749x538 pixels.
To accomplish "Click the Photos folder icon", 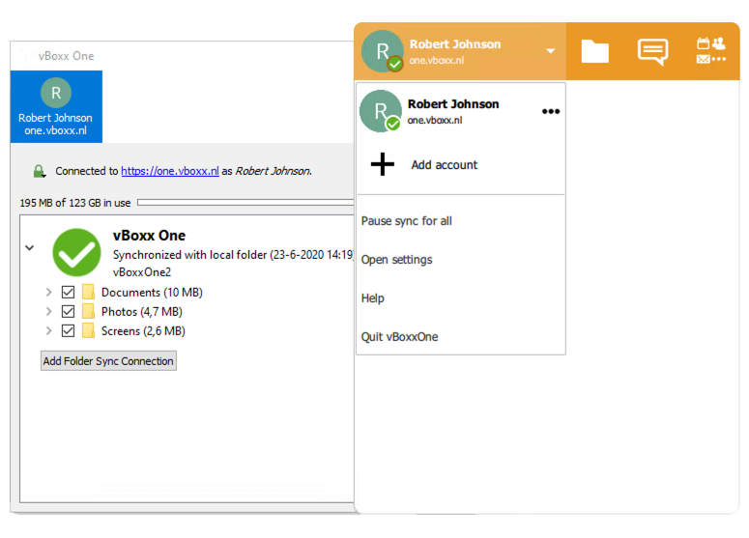I will pyautogui.click(x=88, y=311).
